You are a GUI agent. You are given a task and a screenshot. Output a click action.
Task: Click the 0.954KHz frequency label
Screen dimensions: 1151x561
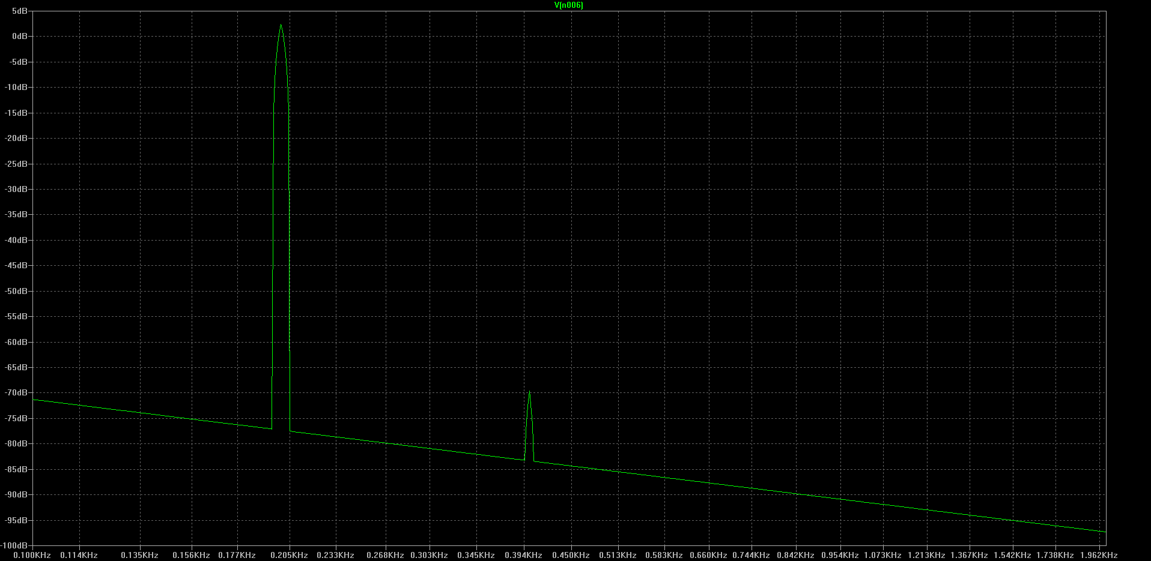click(840, 556)
